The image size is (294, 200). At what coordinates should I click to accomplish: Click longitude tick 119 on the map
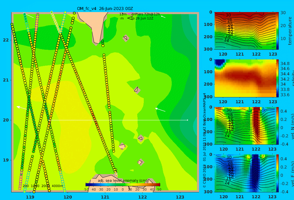(30, 197)
